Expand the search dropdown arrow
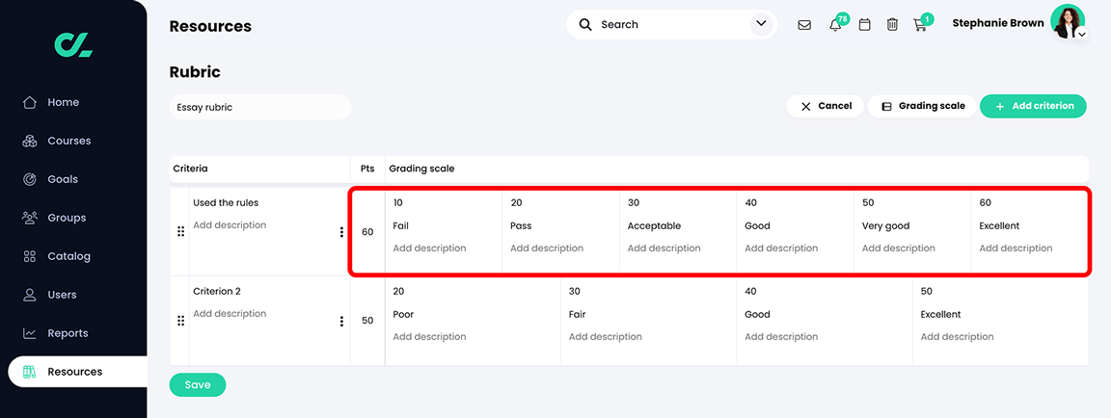 pos(762,24)
